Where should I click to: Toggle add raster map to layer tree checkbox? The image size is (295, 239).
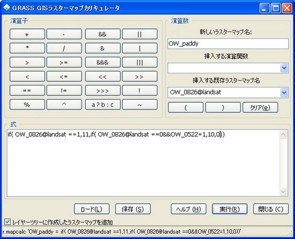point(7,222)
